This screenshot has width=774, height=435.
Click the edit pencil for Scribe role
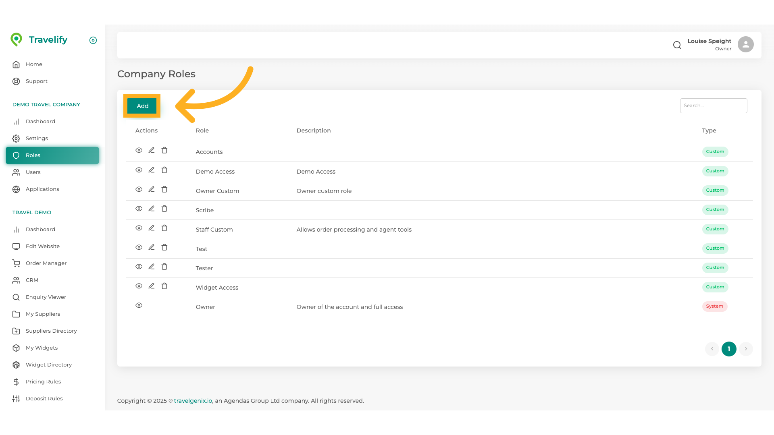(152, 209)
